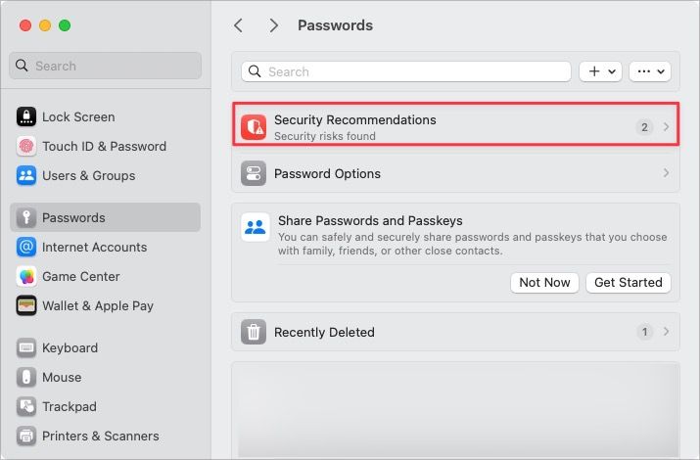Expand Recently Deleted row chevron
The width and height of the screenshot is (700, 460).
click(x=666, y=332)
